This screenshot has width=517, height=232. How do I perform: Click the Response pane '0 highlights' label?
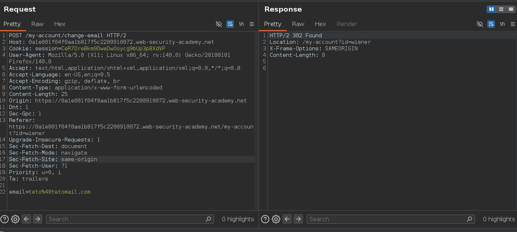point(499,219)
